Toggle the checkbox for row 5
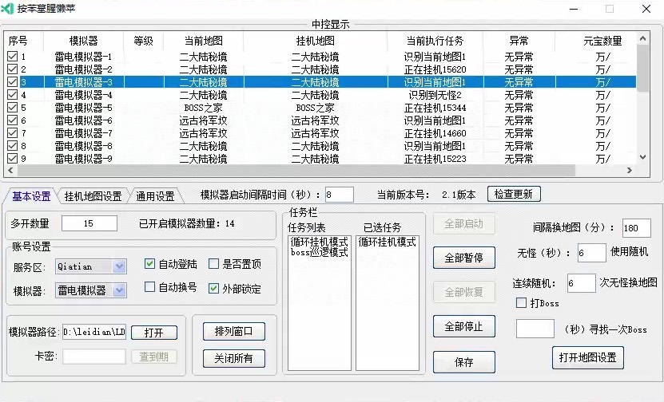Image resolution: width=664 pixels, height=402 pixels. (12, 108)
